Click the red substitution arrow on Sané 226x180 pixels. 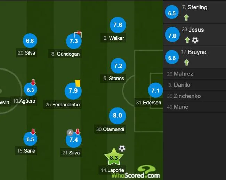[33, 132]
